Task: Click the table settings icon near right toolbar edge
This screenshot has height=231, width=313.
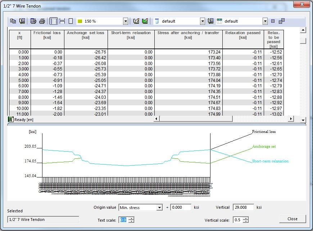Action: pos(273,21)
